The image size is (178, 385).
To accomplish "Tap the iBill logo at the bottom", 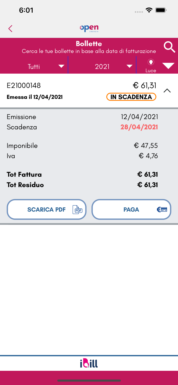I will 89,363.
